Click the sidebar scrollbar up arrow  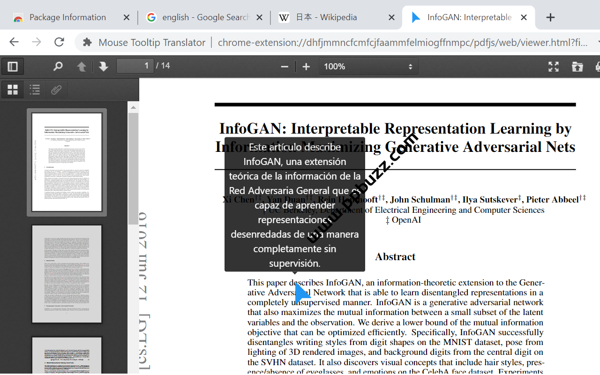click(x=133, y=107)
